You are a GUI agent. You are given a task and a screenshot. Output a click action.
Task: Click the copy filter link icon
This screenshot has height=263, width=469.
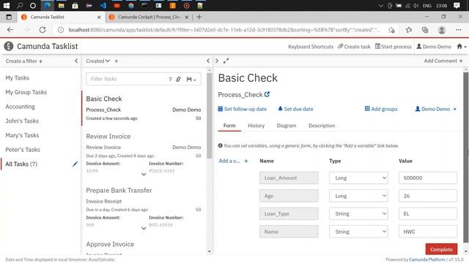click(x=178, y=79)
